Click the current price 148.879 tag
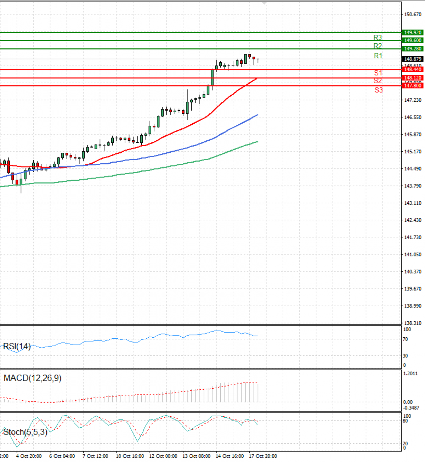Screen dimensions: 425x462 pyautogui.click(x=413, y=59)
